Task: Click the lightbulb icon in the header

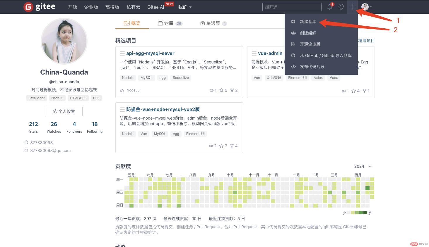Action: point(341,7)
